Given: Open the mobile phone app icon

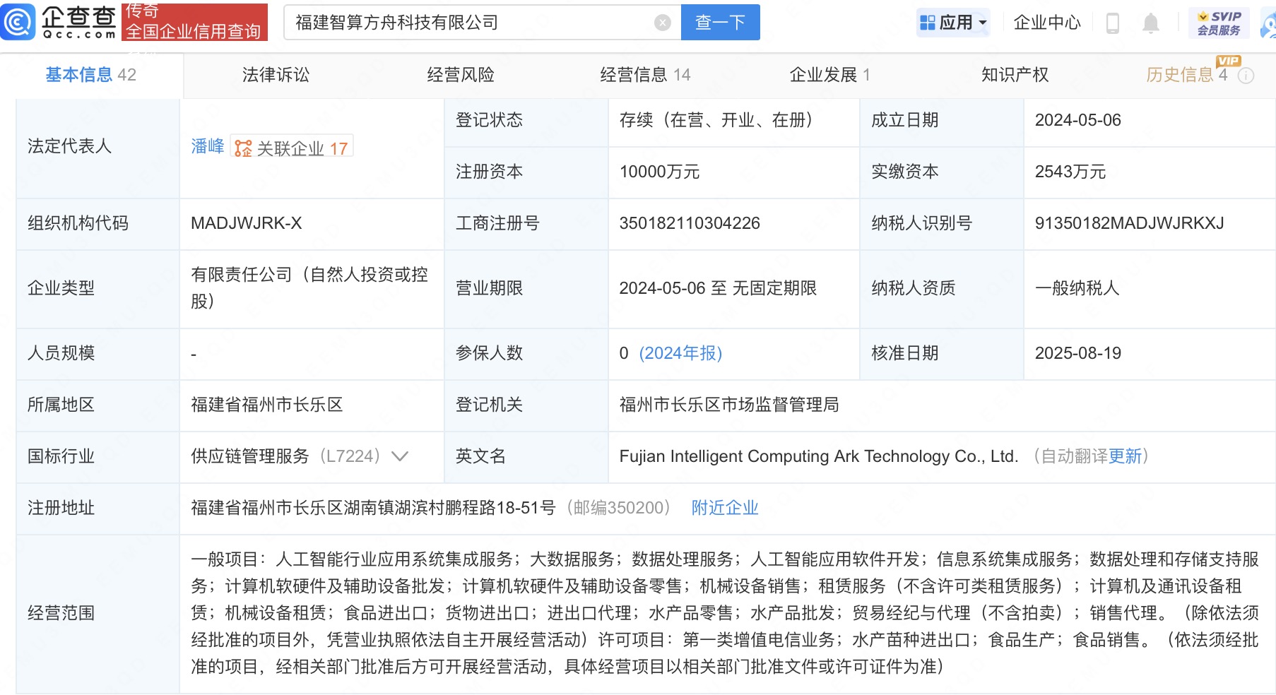Looking at the screenshot, I should tap(1112, 23).
